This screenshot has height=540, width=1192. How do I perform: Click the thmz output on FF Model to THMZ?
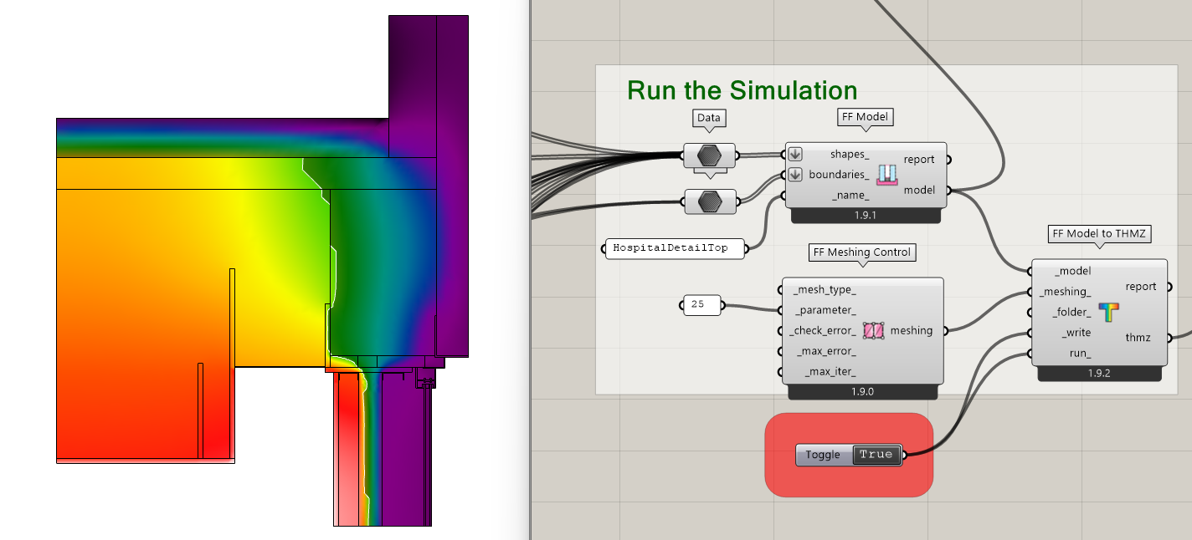(1138, 338)
